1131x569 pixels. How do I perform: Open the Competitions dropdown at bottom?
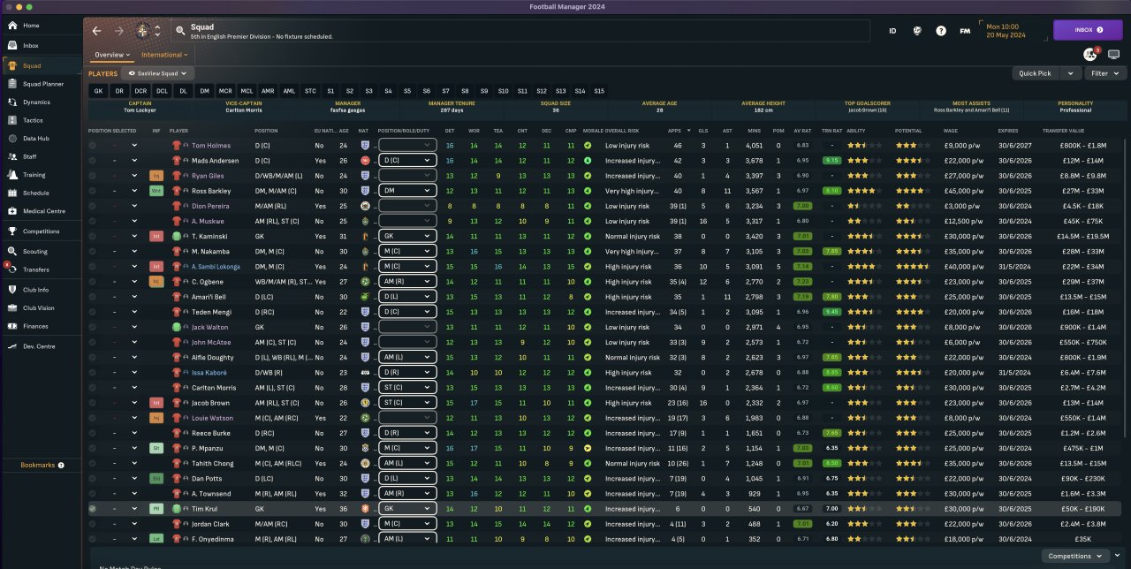tap(1075, 556)
